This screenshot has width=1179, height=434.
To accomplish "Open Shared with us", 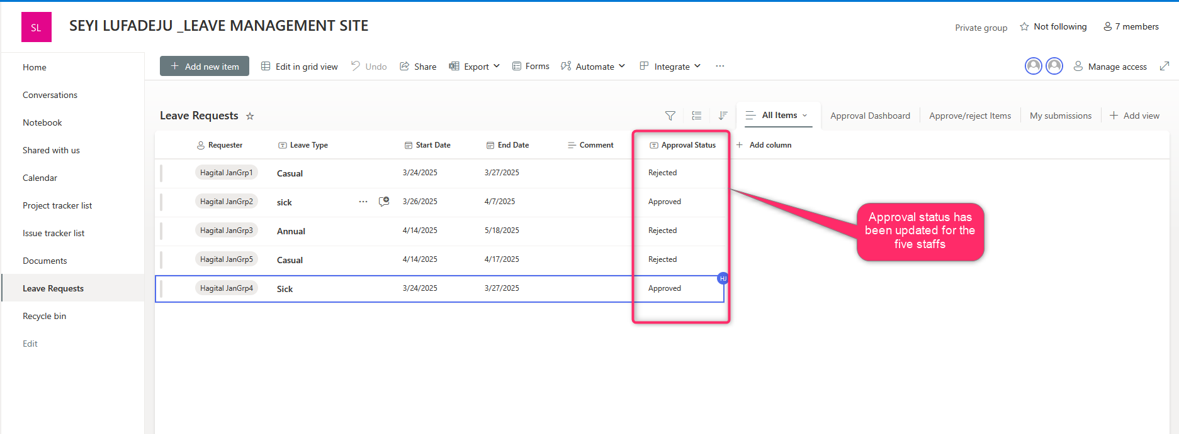I will [x=51, y=150].
